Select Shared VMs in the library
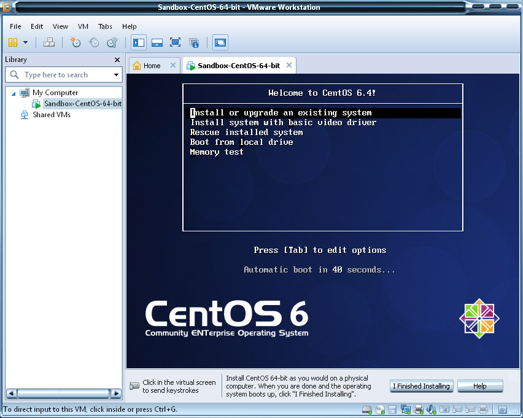 (x=52, y=115)
